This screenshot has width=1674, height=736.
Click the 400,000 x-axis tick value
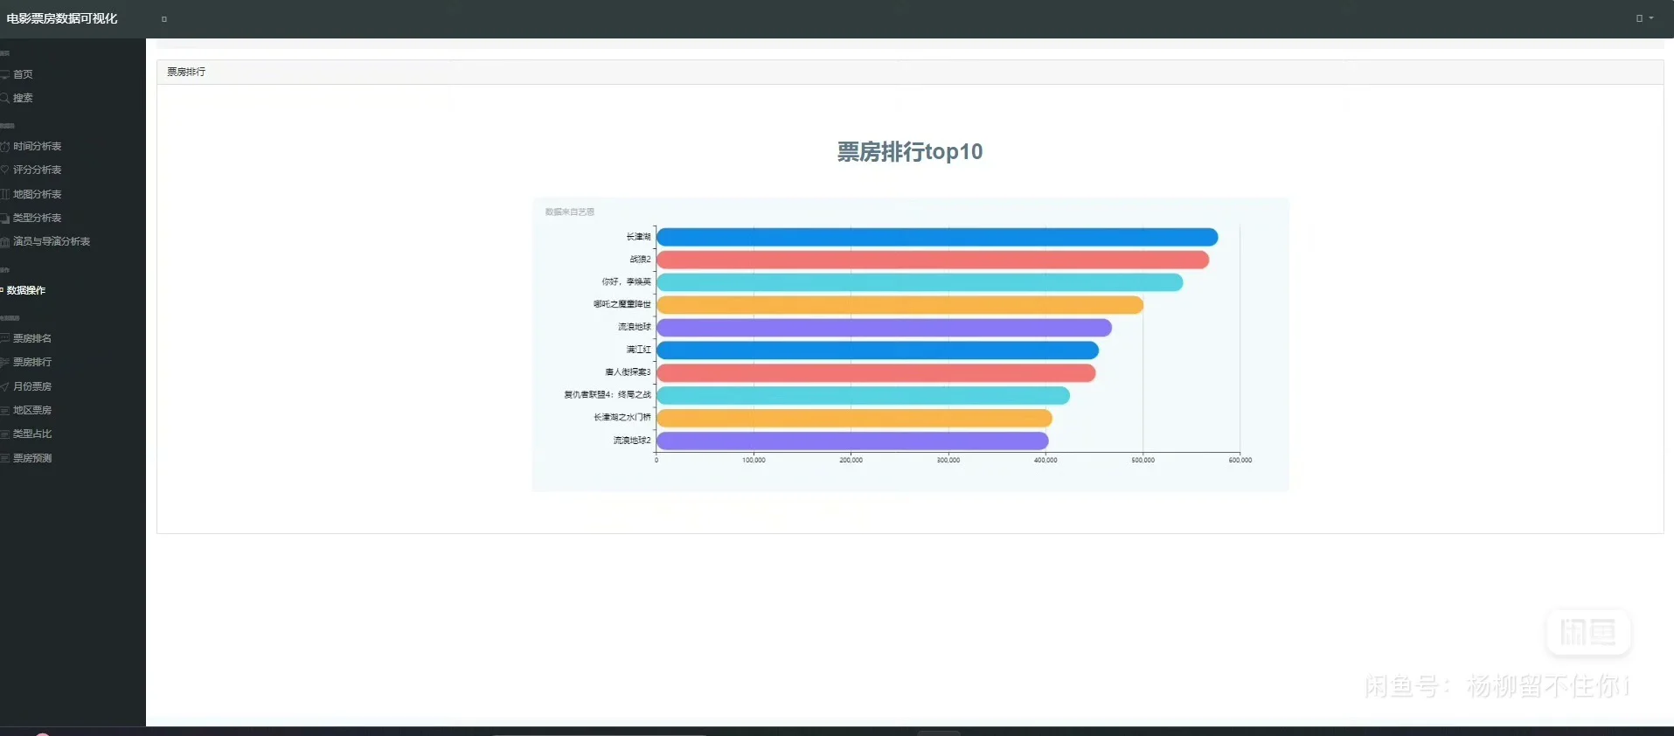[x=1045, y=461]
